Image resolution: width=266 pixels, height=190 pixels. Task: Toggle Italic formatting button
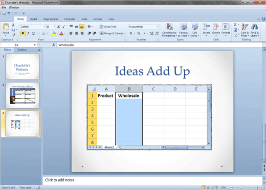[28, 33]
